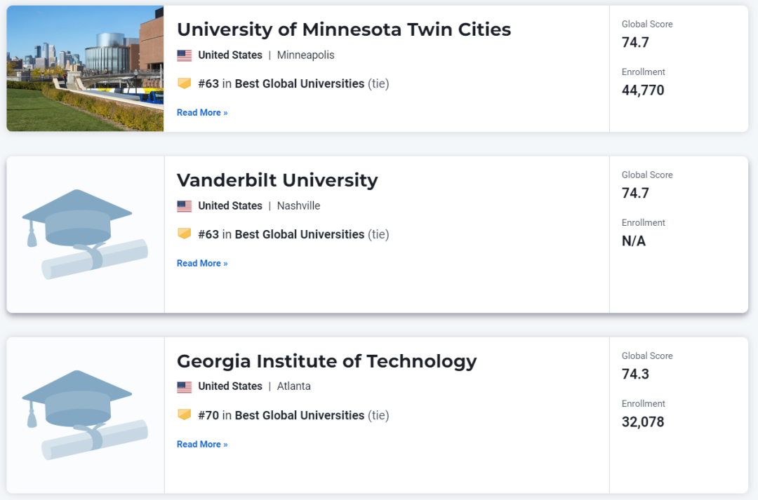Open University of Minnesota Twin Cities title
The height and width of the screenshot is (500, 758).
click(344, 29)
